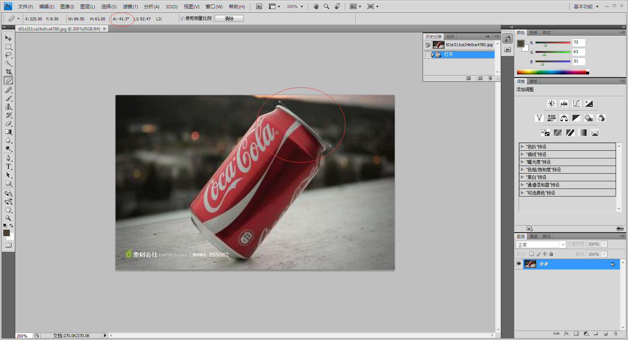This screenshot has width=628, height=340.
Task: Open the 基本功能 workspace dropdown
Action: tap(586, 7)
